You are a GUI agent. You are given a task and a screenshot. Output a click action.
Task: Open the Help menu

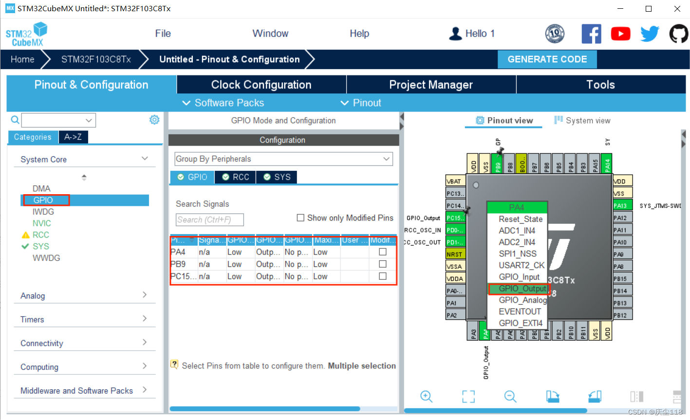click(x=359, y=34)
